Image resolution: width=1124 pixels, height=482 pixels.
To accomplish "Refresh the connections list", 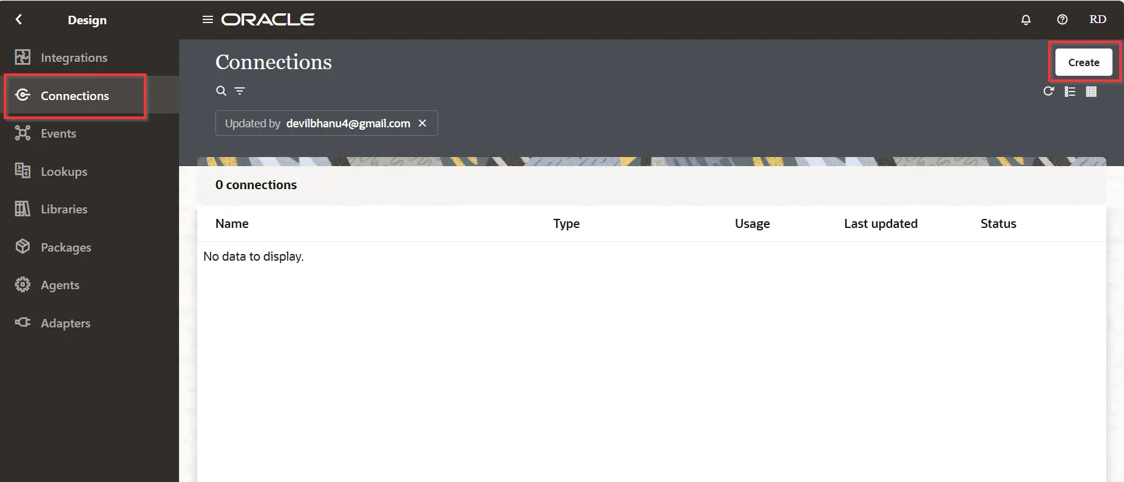I will 1048,92.
